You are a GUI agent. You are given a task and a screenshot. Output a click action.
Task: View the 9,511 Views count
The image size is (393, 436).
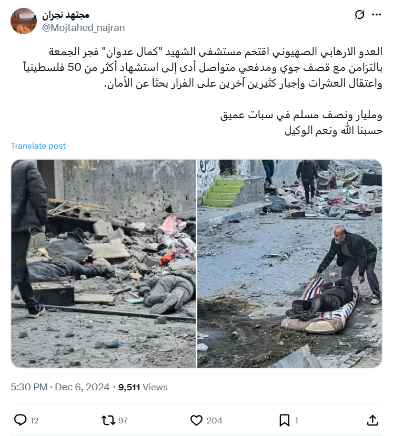tap(143, 387)
